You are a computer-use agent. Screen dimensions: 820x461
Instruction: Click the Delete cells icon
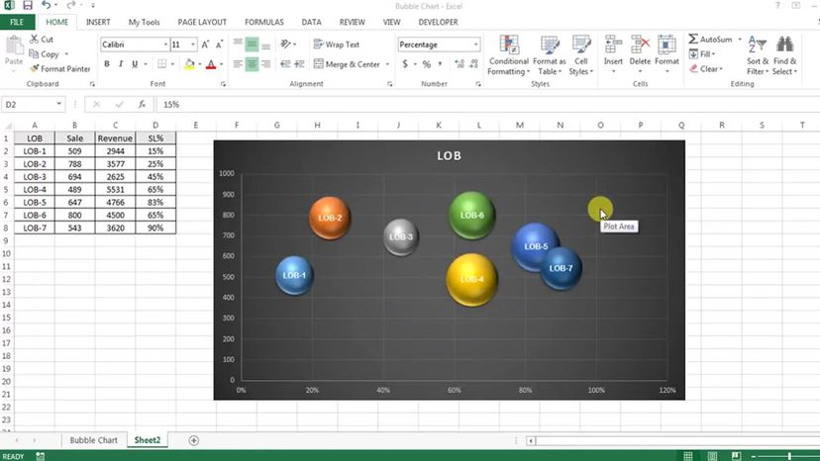tap(640, 45)
